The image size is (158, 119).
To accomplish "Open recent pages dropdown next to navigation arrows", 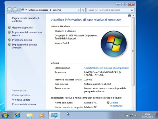I will tap(19, 10).
